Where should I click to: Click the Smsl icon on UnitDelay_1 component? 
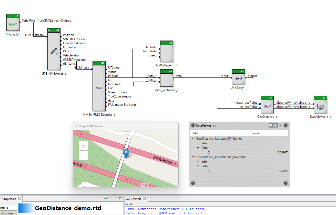[x=238, y=78]
